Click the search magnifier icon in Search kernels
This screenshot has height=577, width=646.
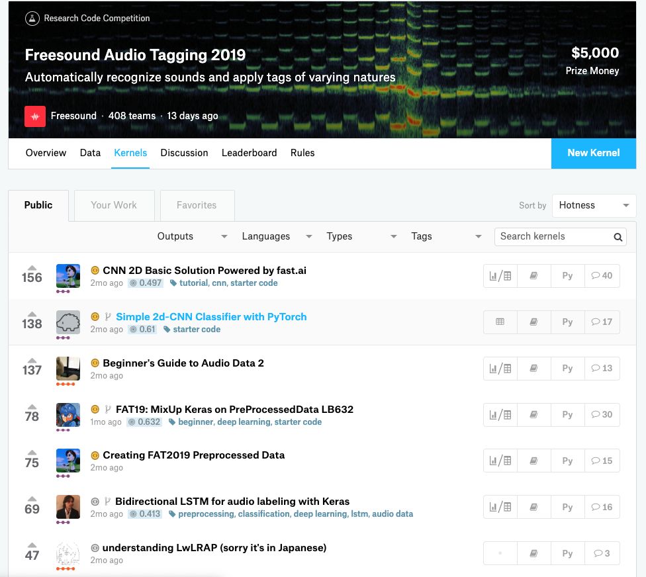(618, 237)
